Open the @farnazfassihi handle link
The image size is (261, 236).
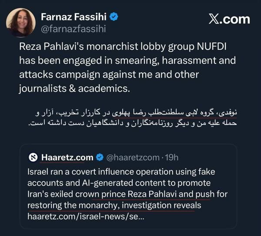coord(73,29)
